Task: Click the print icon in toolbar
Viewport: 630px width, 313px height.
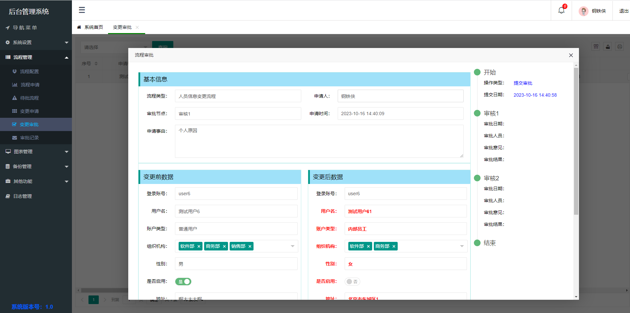Action: 620,46
